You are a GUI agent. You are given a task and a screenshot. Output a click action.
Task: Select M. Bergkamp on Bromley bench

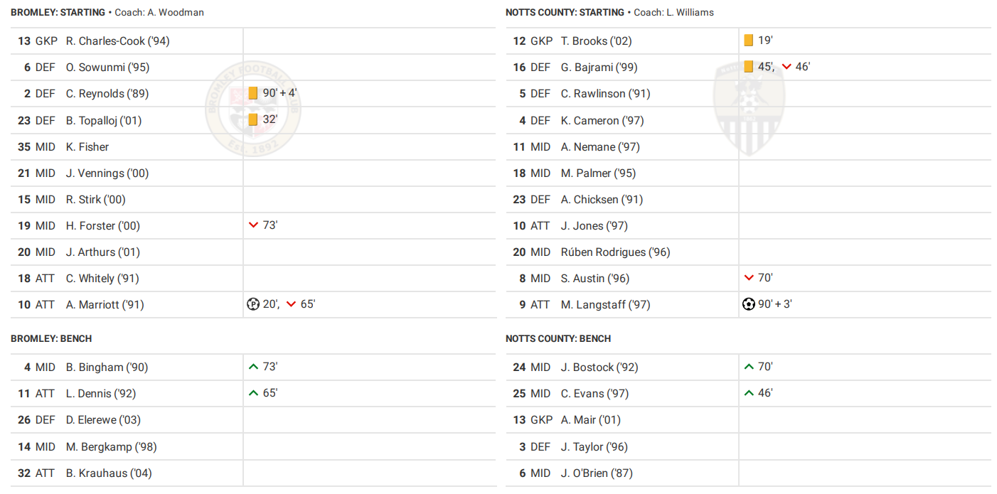pyautogui.click(x=111, y=447)
